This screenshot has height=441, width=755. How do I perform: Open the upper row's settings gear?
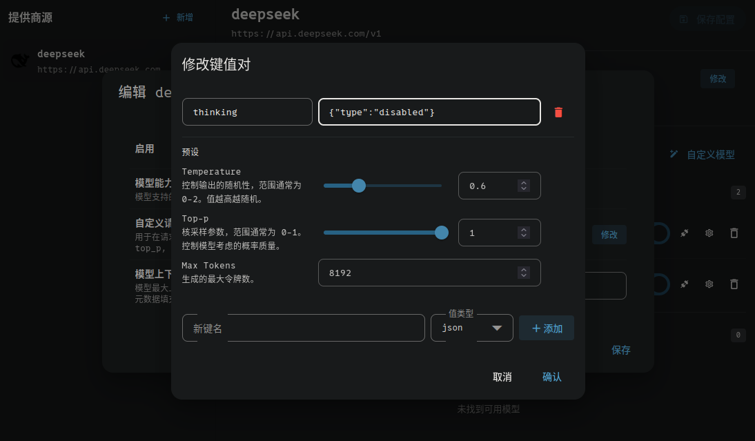tap(709, 233)
